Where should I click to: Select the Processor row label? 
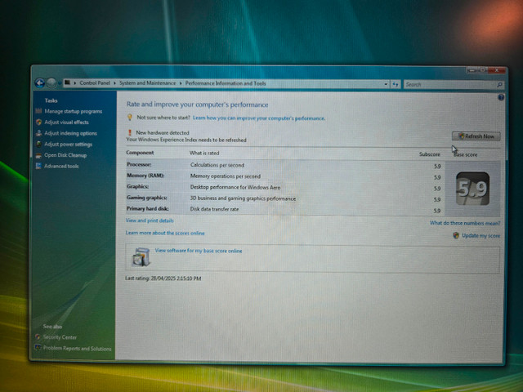[139, 164]
